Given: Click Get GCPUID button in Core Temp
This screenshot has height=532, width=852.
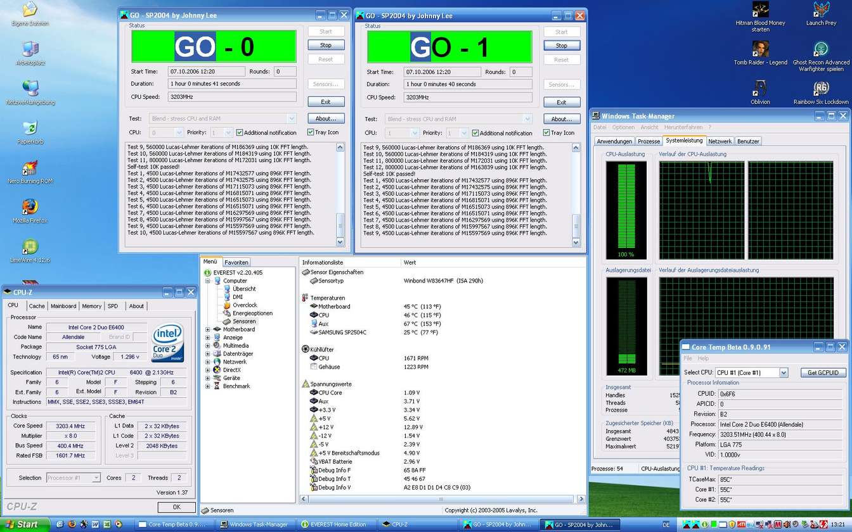Looking at the screenshot, I should point(823,373).
